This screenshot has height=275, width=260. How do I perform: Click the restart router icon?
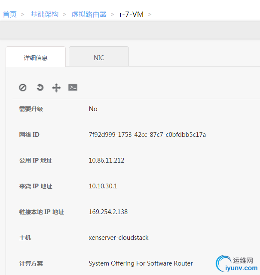pyautogui.click(x=40, y=88)
